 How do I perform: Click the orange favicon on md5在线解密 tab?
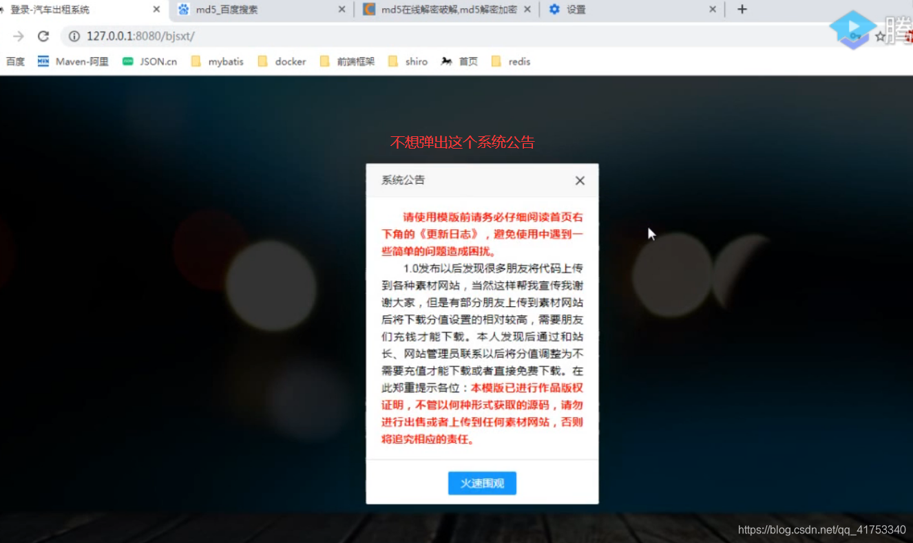pyautogui.click(x=369, y=10)
